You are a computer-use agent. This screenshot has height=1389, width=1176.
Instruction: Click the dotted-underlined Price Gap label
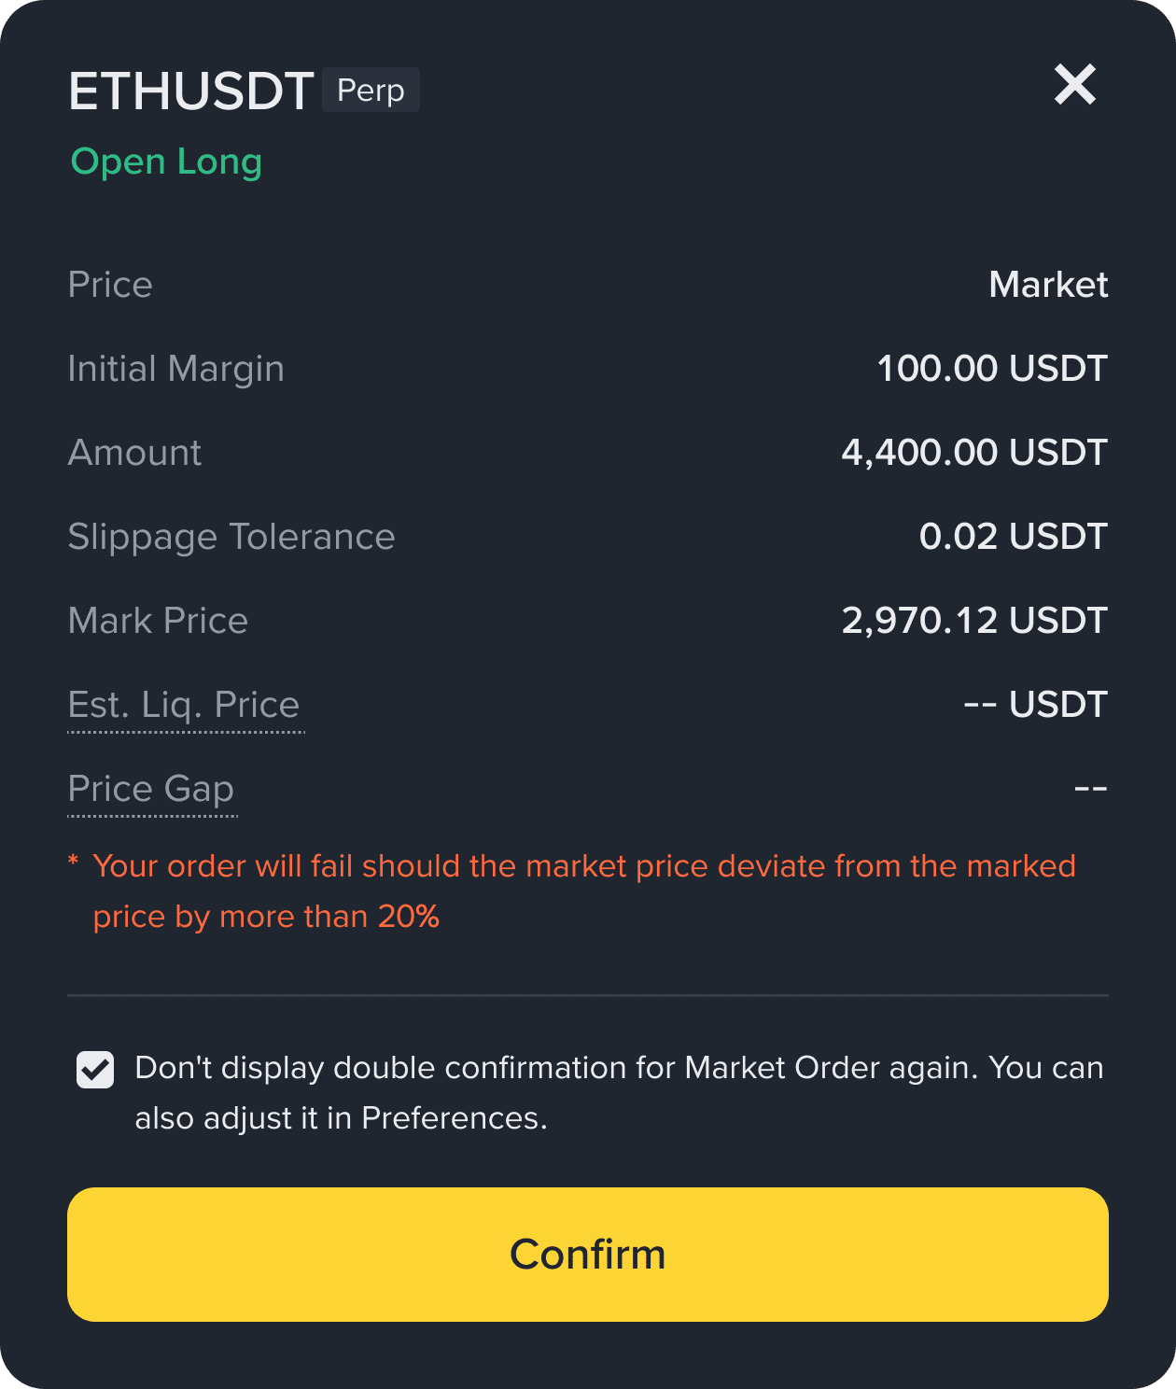click(151, 789)
